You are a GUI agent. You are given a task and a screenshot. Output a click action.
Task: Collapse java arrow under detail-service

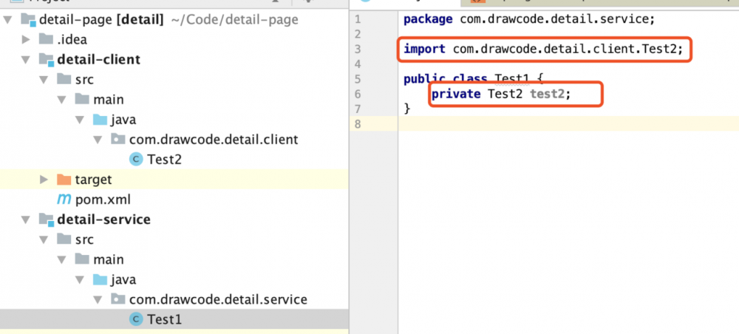81,280
